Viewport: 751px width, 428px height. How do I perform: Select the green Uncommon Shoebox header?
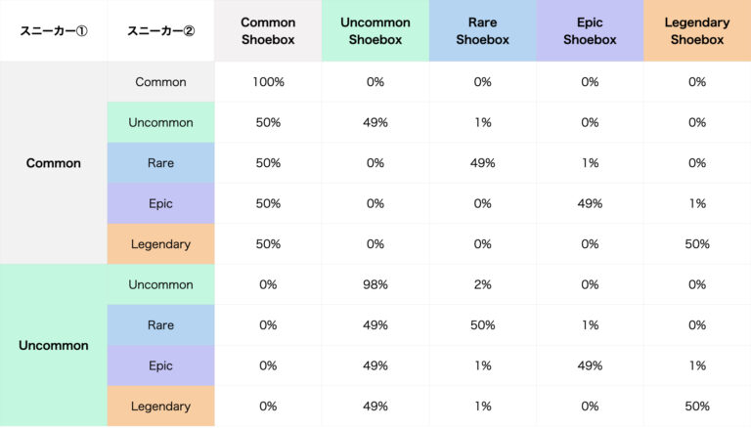375,31
